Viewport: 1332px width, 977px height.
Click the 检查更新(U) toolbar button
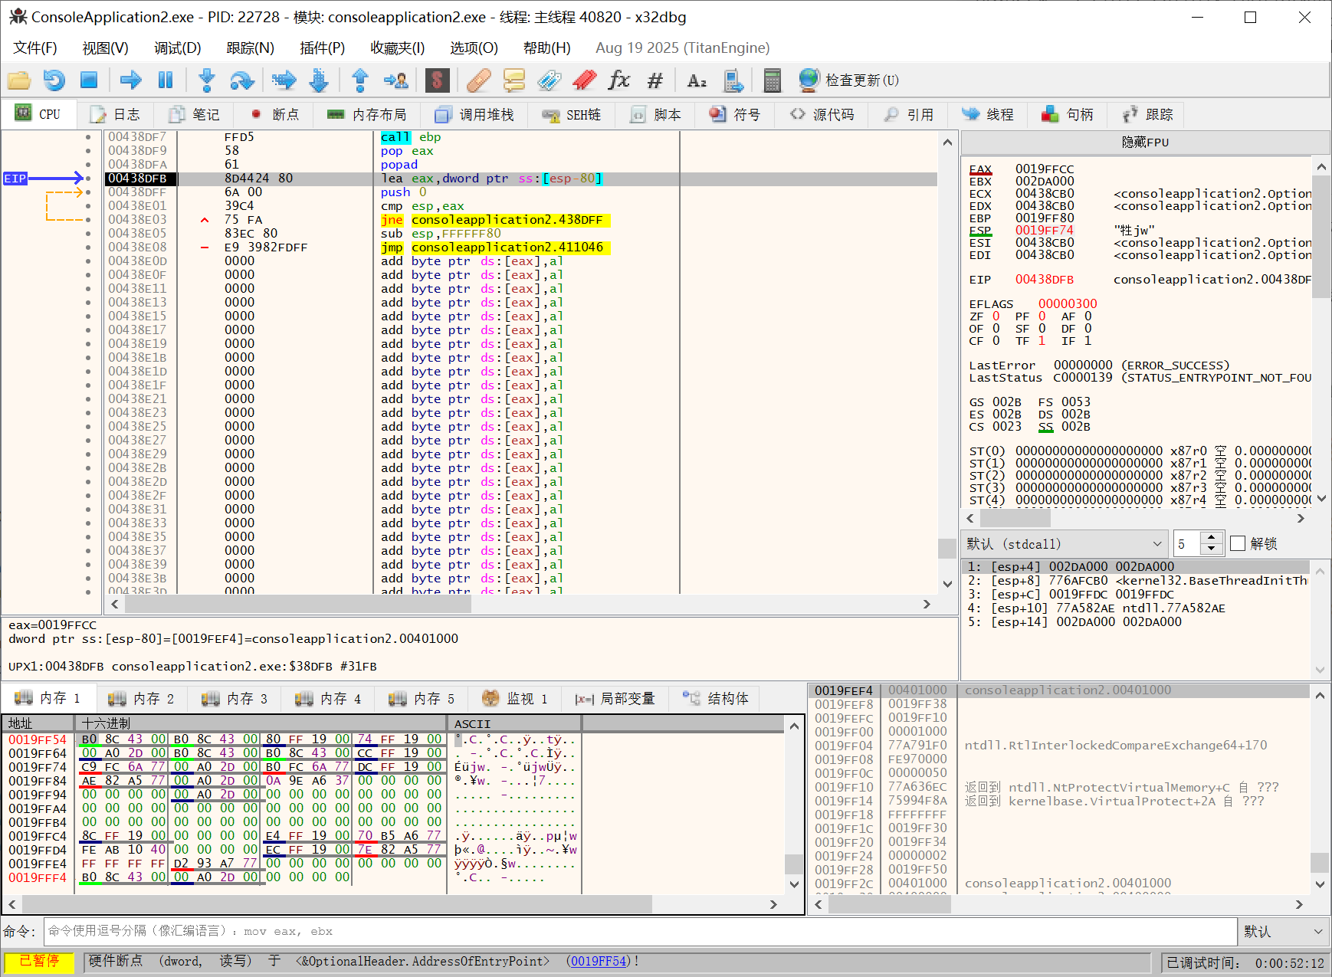pyautogui.click(x=849, y=80)
